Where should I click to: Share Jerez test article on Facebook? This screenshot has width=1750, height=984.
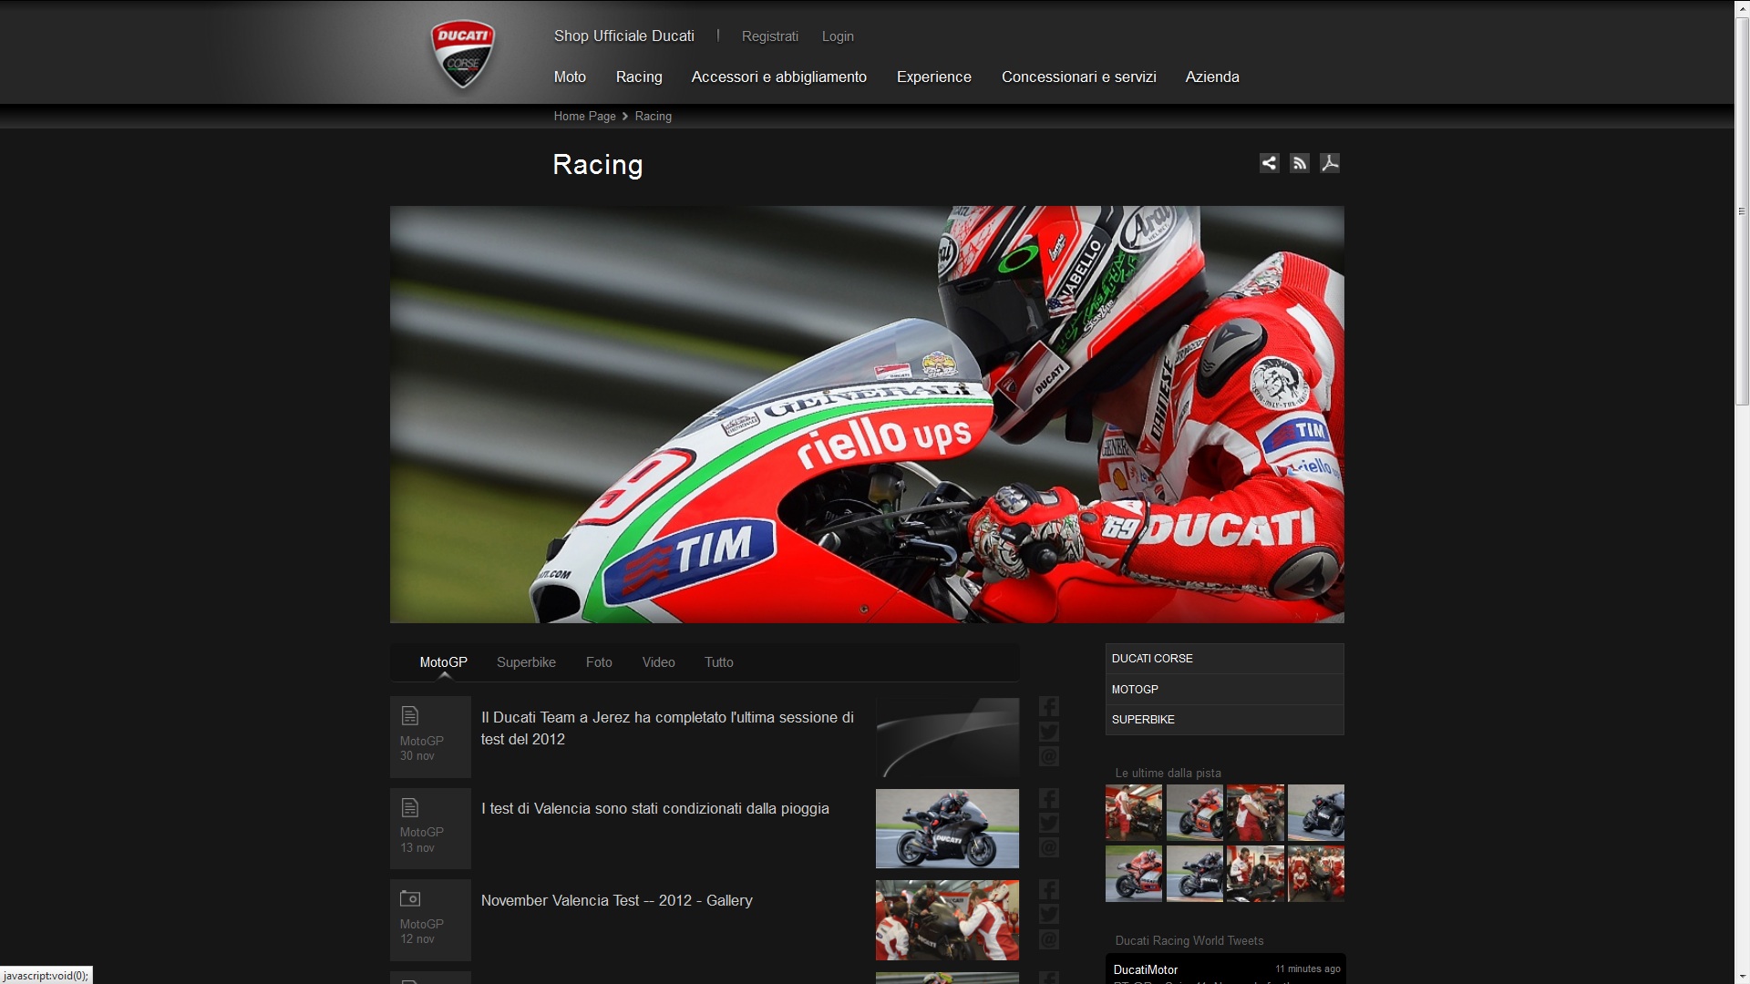[1049, 706]
